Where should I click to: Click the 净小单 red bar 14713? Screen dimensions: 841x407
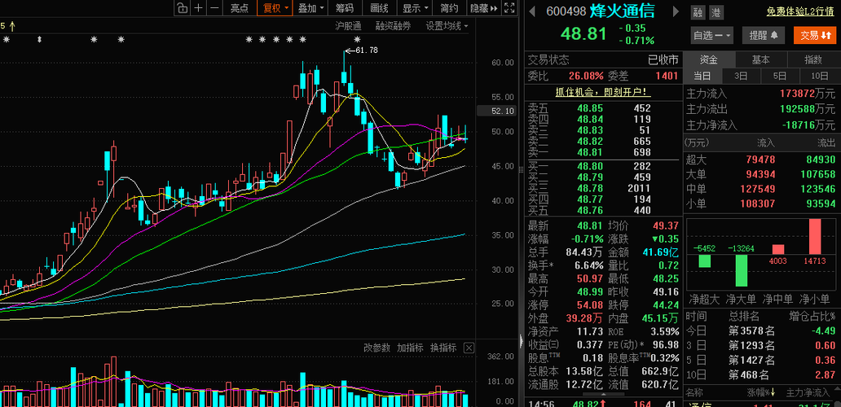(x=815, y=236)
